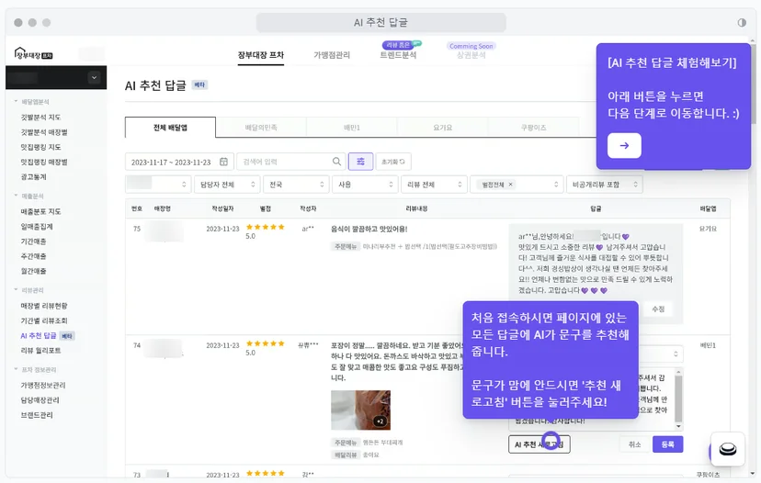The image size is (761, 483).
Task: Click the 검색어 입력 search field
Action: pyautogui.click(x=290, y=162)
